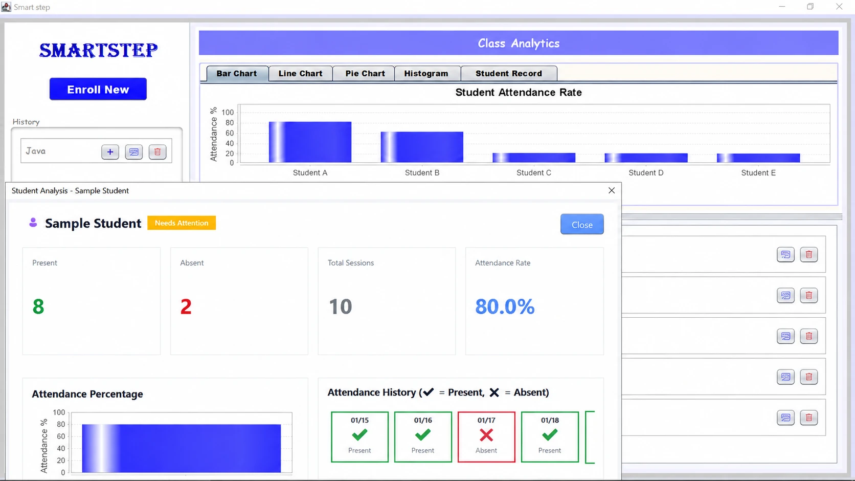Add a session to the Java class
This screenshot has width=855, height=481.
110,152
